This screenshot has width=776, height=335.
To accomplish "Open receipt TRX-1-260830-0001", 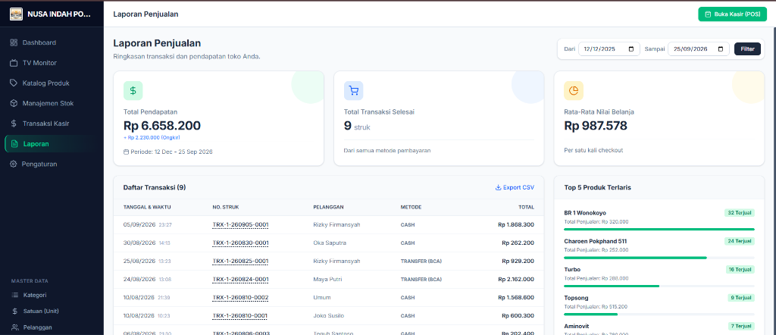I will click(240, 243).
